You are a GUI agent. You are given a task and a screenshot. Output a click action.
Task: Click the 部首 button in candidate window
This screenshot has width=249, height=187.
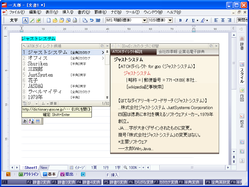tap(53, 104)
